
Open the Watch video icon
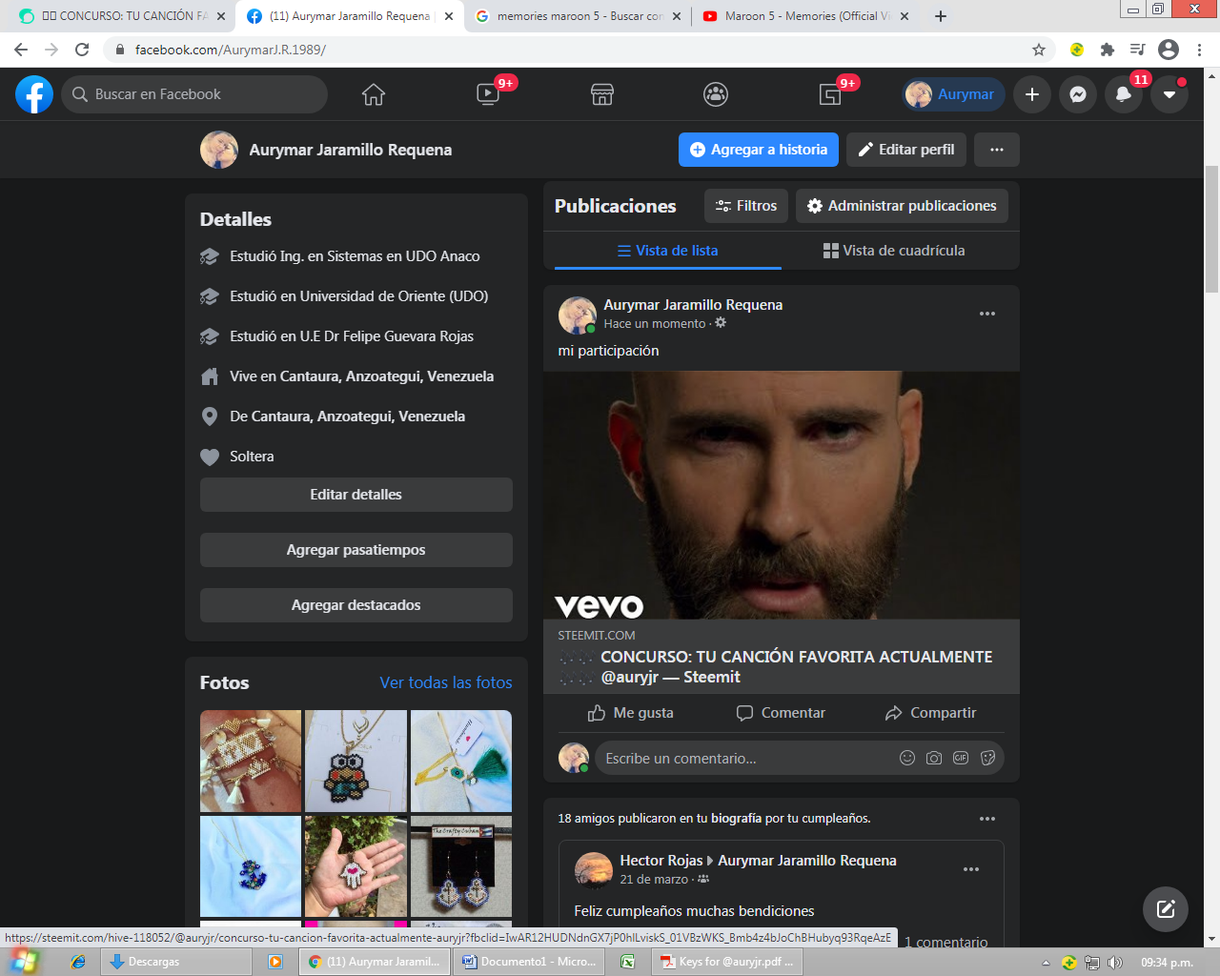tap(488, 94)
